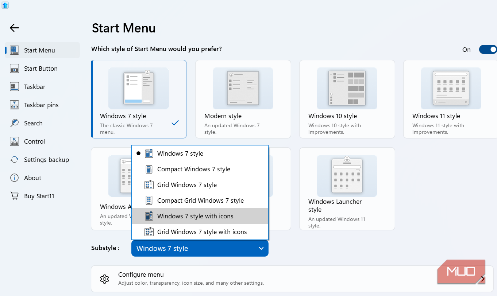Screen dimensions: 497x296
Task: Select the Windows 7 style card thumbnail
Action: [139, 88]
